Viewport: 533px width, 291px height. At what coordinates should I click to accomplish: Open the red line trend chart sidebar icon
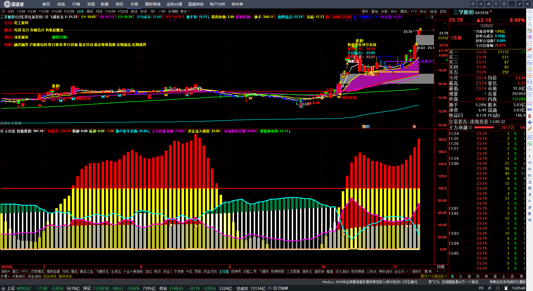pyautogui.click(x=530, y=44)
